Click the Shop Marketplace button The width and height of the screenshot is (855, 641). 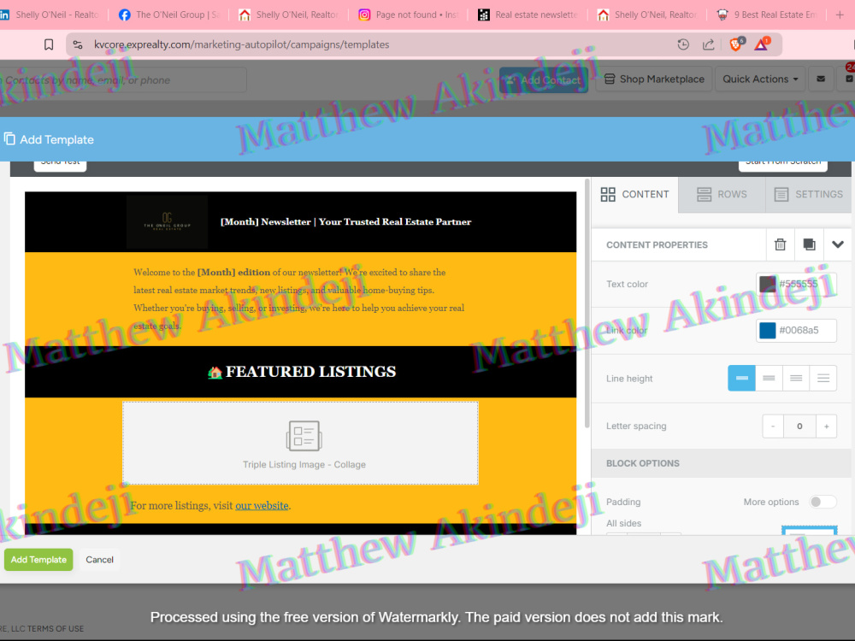(x=654, y=79)
